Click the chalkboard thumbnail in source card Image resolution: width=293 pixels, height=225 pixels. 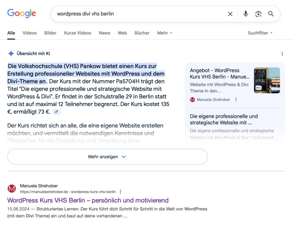(x=267, y=80)
